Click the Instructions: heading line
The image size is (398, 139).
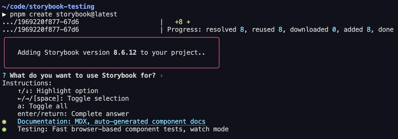27,83
